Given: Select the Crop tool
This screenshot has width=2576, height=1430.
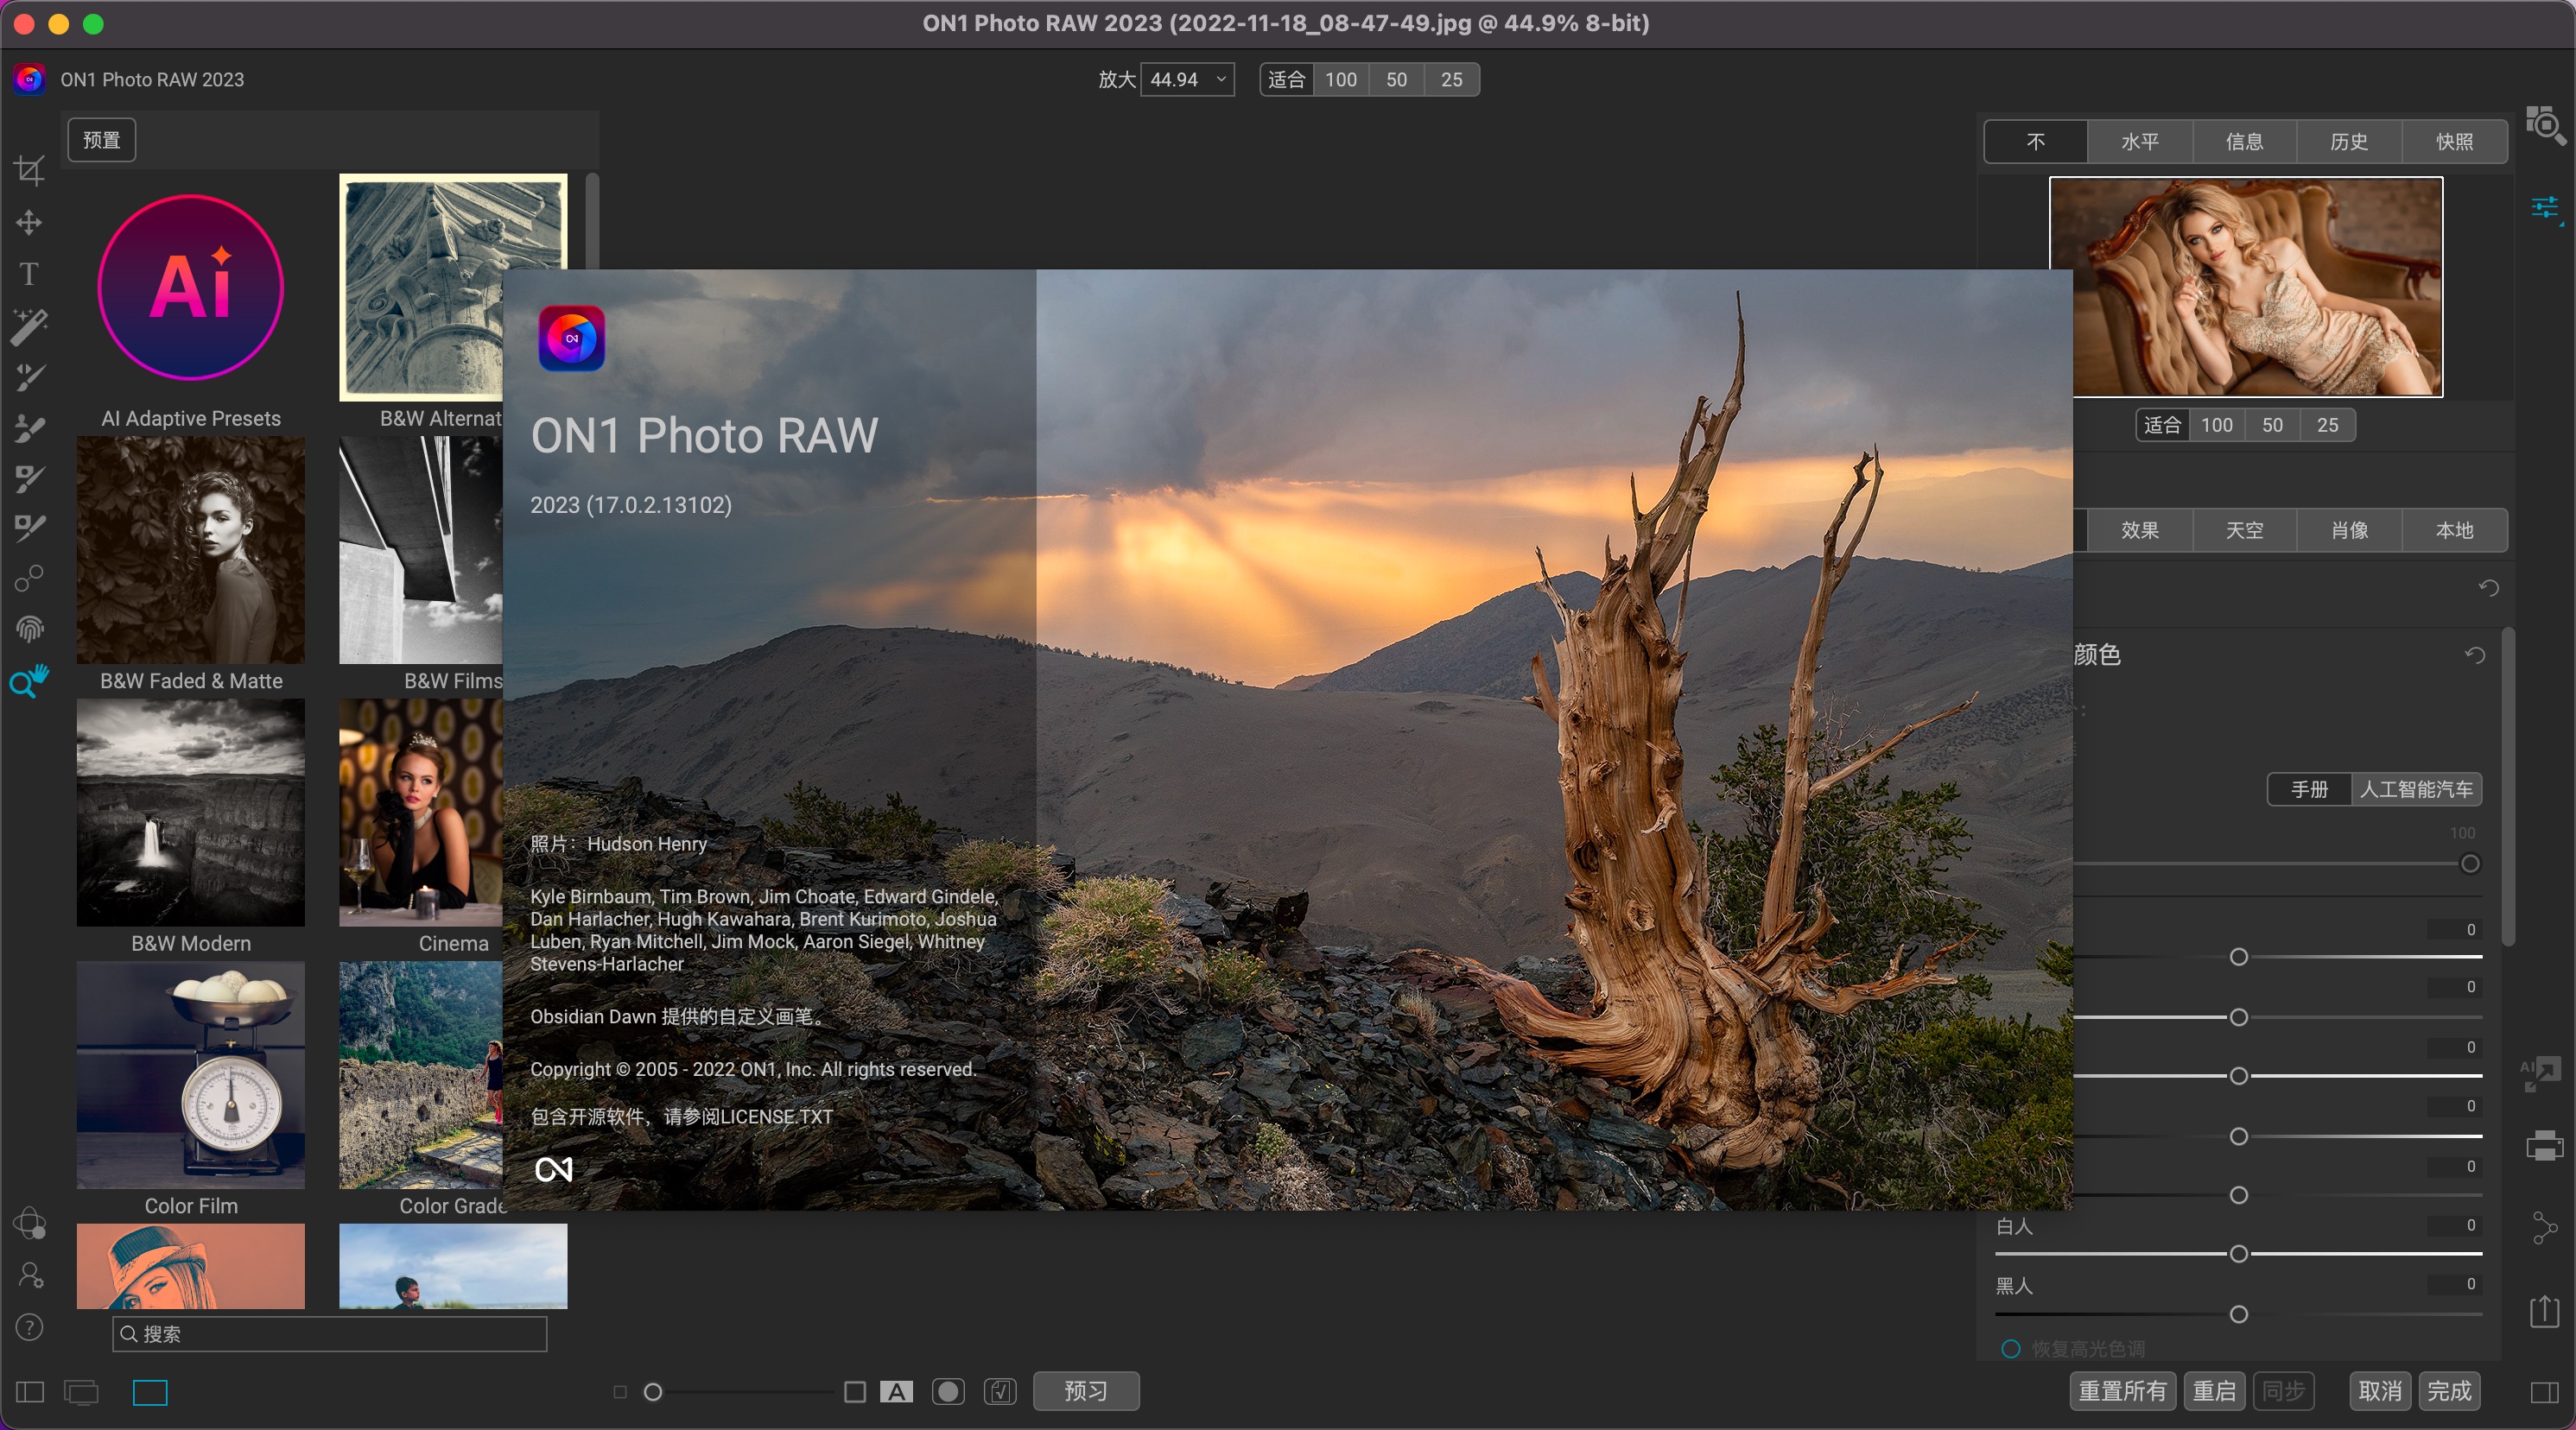Looking at the screenshot, I should click(x=29, y=170).
